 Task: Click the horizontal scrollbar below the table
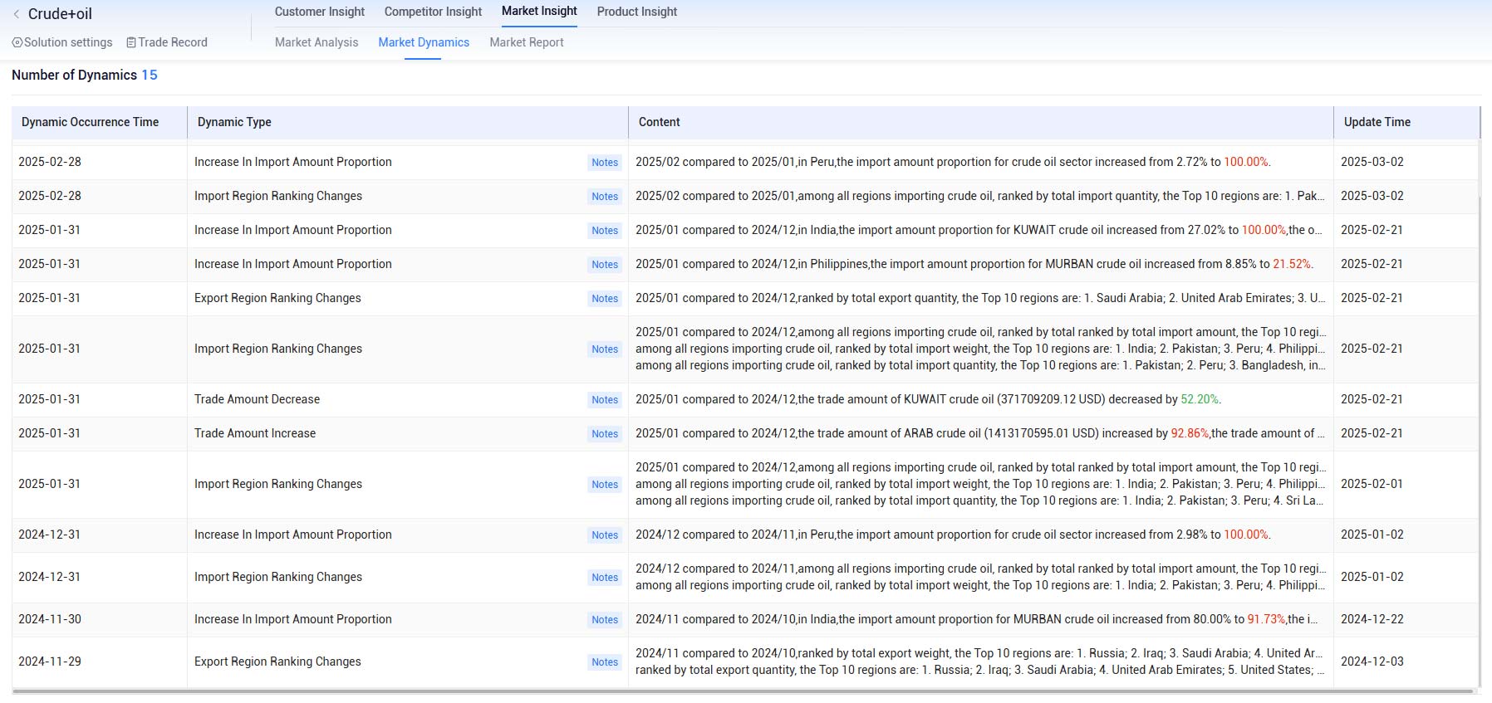(x=742, y=691)
